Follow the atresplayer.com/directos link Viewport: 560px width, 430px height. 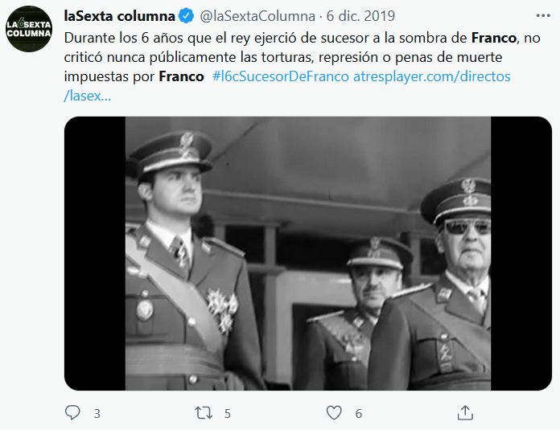coord(432,76)
